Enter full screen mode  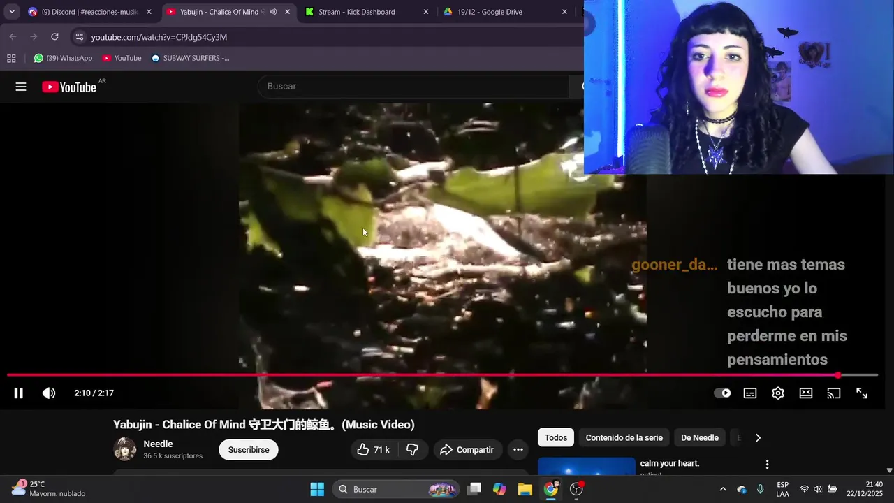[x=862, y=393]
